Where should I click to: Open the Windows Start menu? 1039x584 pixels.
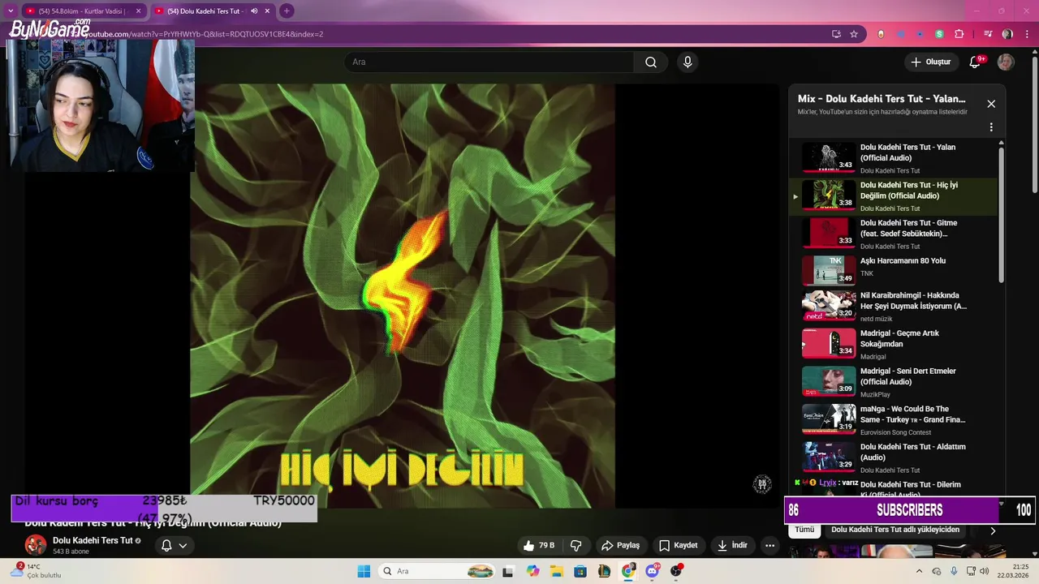pyautogui.click(x=364, y=571)
